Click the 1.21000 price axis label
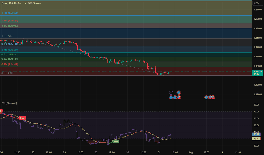This screenshot has width=264, height=155. pyautogui.click(x=258, y=10)
